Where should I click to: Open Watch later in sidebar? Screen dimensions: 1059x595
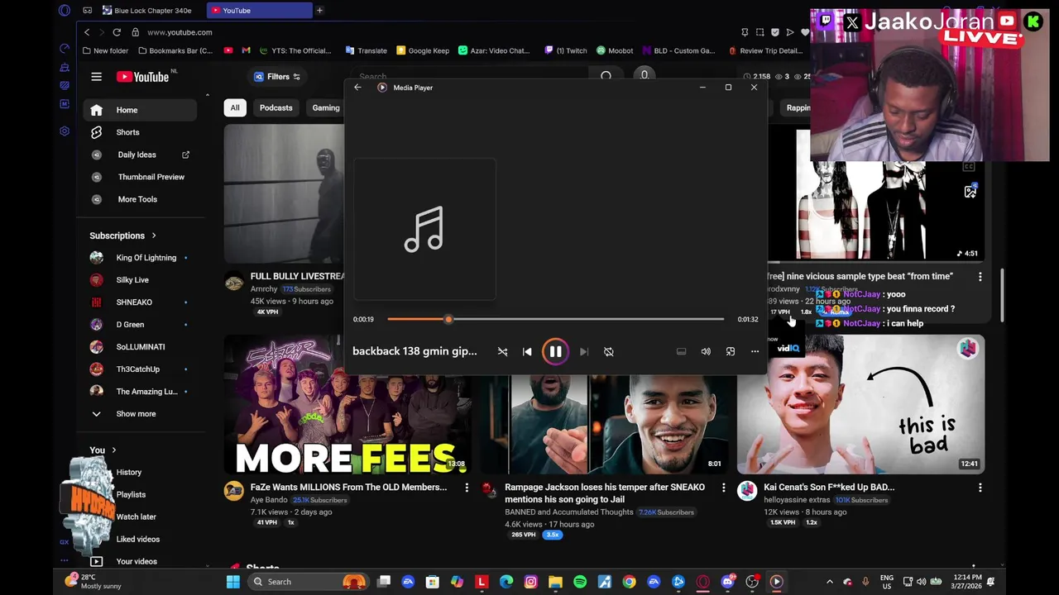pyautogui.click(x=137, y=516)
